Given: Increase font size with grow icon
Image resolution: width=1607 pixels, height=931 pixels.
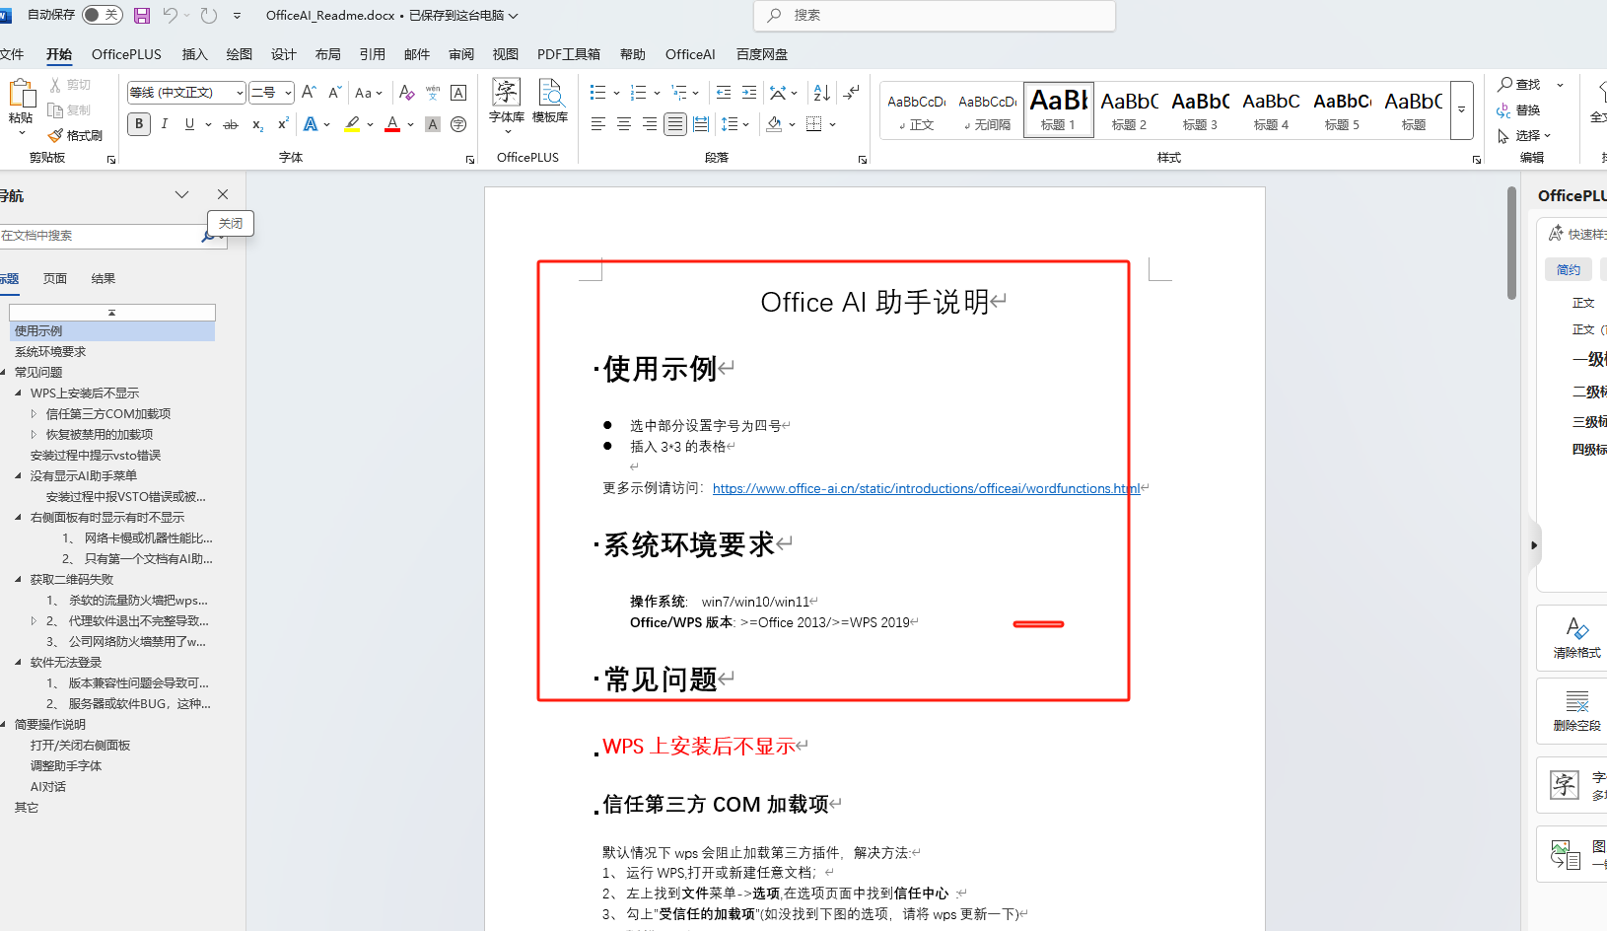Looking at the screenshot, I should point(309,92).
